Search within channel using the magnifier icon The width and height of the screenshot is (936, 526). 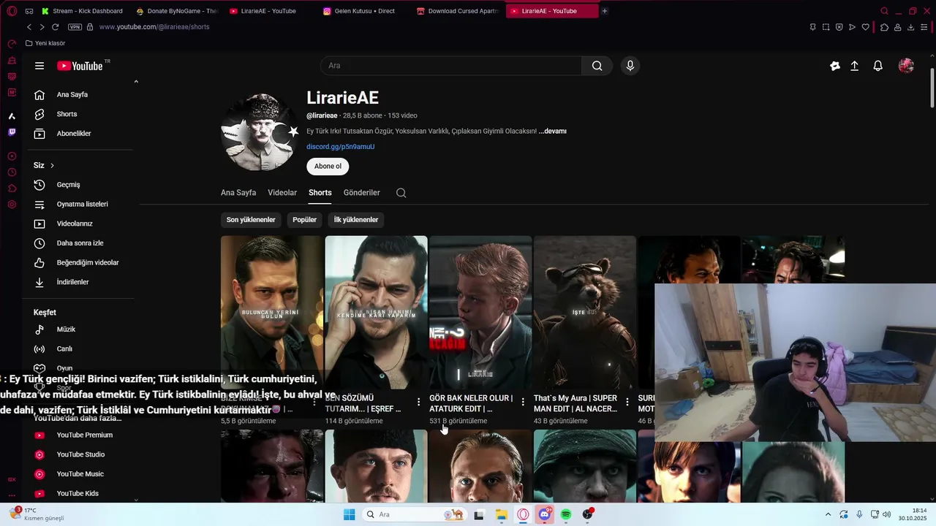[401, 193]
